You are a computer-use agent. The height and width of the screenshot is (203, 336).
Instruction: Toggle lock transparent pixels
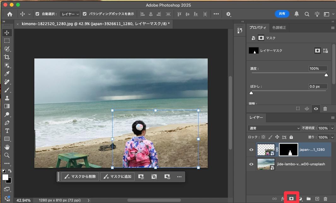pyautogui.click(x=264, y=137)
